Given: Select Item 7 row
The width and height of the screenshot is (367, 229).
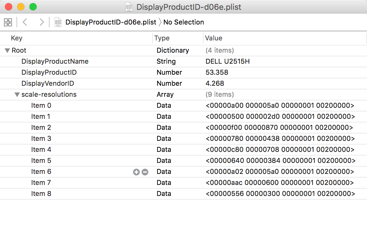Looking at the screenshot, I should click(183, 183).
